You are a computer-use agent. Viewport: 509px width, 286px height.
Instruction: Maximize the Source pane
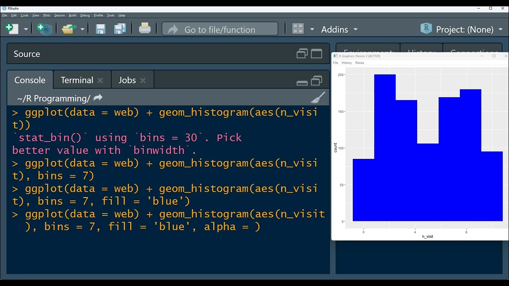(317, 54)
